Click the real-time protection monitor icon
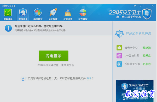 coord(23,79)
